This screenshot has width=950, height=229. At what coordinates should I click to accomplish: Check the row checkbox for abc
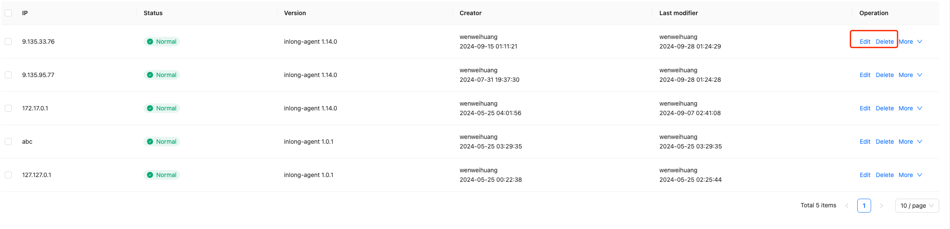pos(8,142)
